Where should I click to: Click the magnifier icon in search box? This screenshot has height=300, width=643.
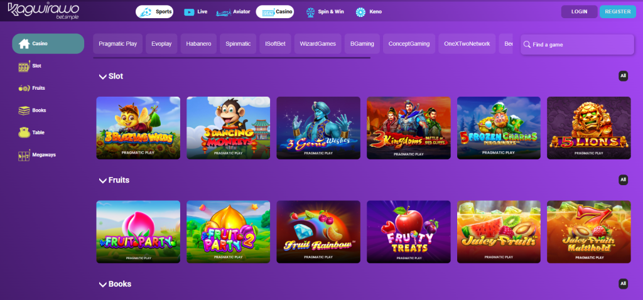pos(527,45)
